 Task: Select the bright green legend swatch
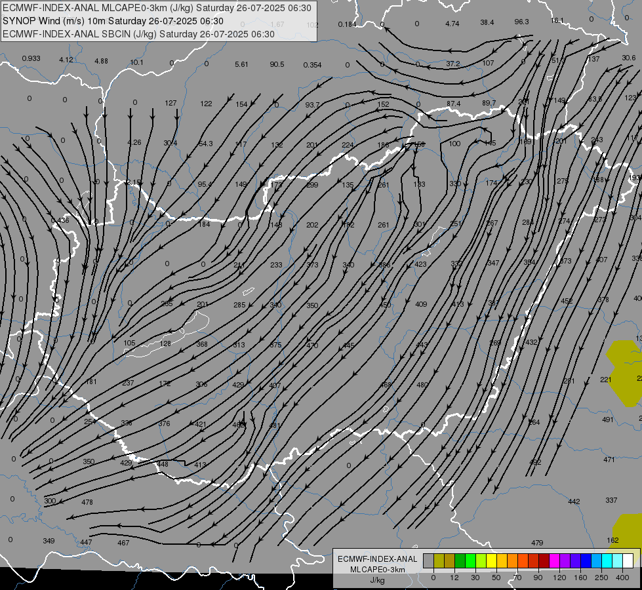tap(471, 560)
